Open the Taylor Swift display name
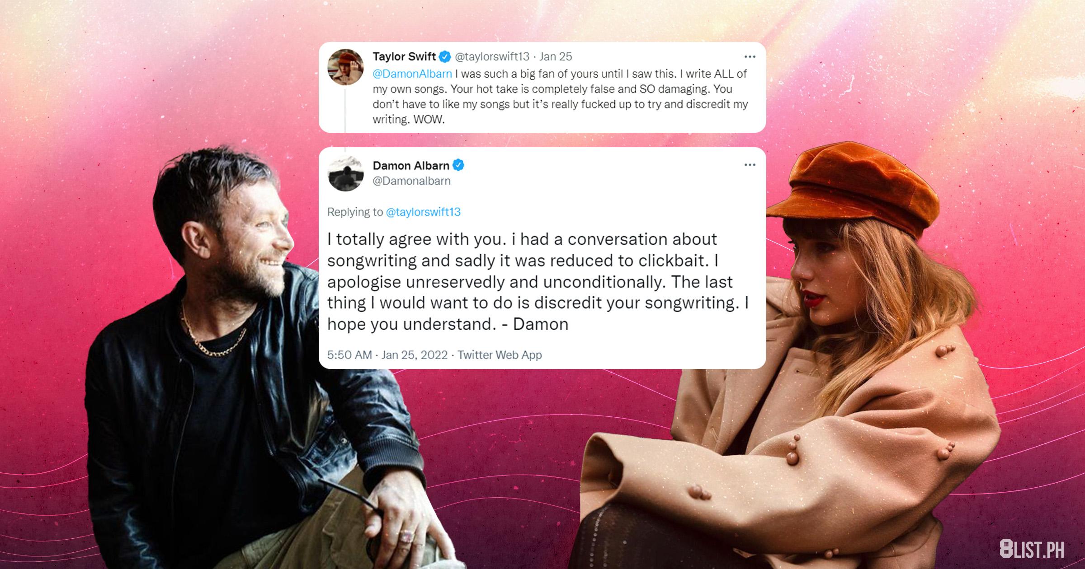The height and width of the screenshot is (569, 1085). (404, 57)
